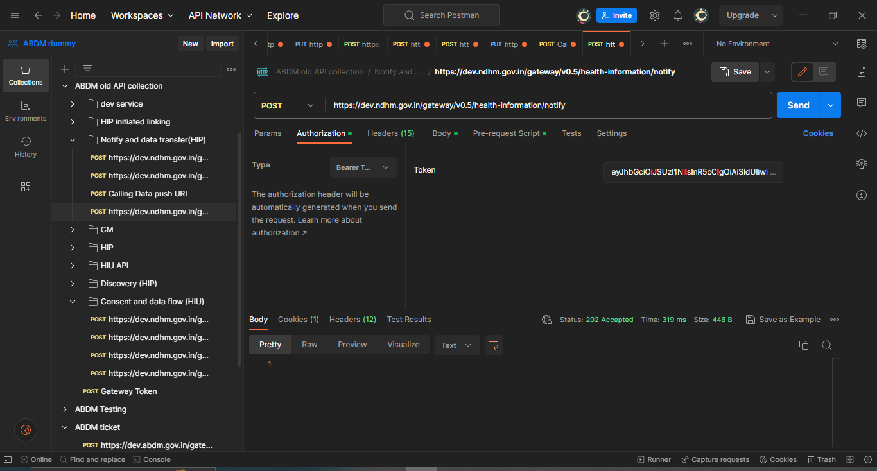Click the Import button

coord(222,44)
